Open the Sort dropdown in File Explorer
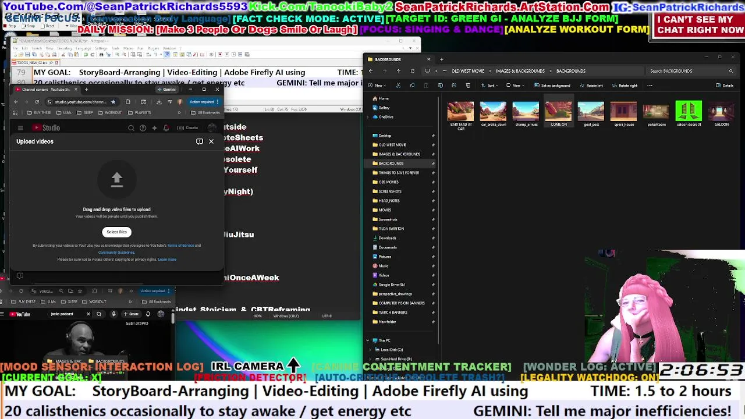745x419 pixels. pyautogui.click(x=490, y=86)
